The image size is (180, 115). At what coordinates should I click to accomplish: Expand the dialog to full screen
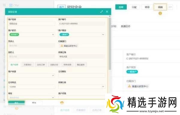coord(101,12)
